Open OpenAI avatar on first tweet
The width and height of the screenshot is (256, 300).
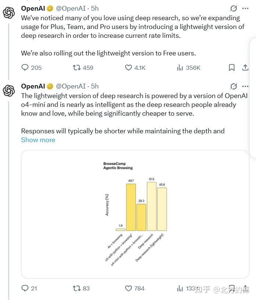(9, 12)
